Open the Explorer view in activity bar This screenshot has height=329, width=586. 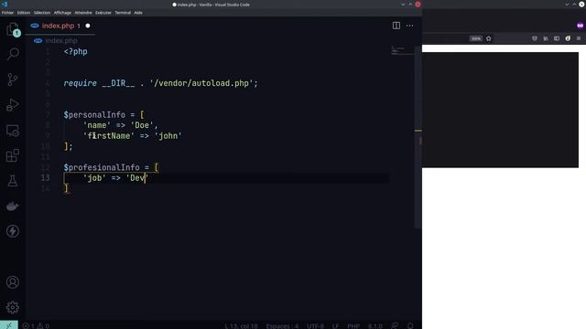[x=12, y=29]
